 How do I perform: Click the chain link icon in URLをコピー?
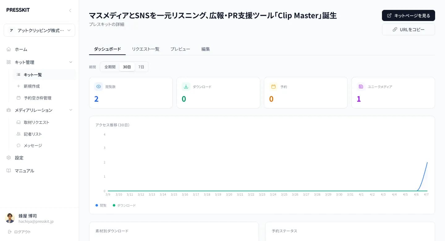coord(395,30)
